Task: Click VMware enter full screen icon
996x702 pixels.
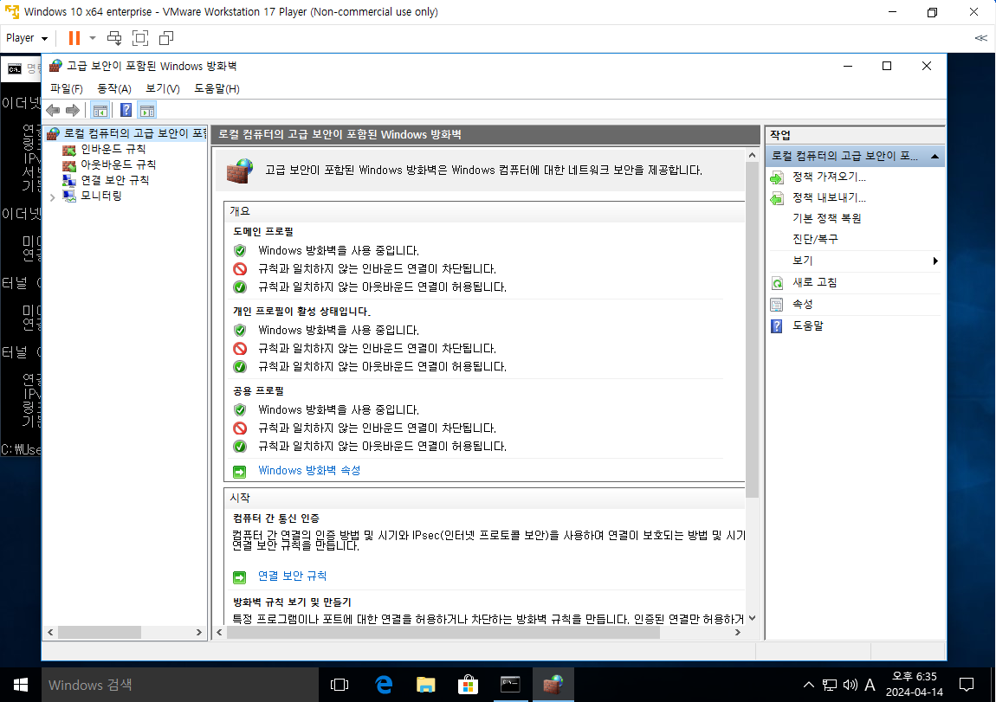Action: coord(139,38)
